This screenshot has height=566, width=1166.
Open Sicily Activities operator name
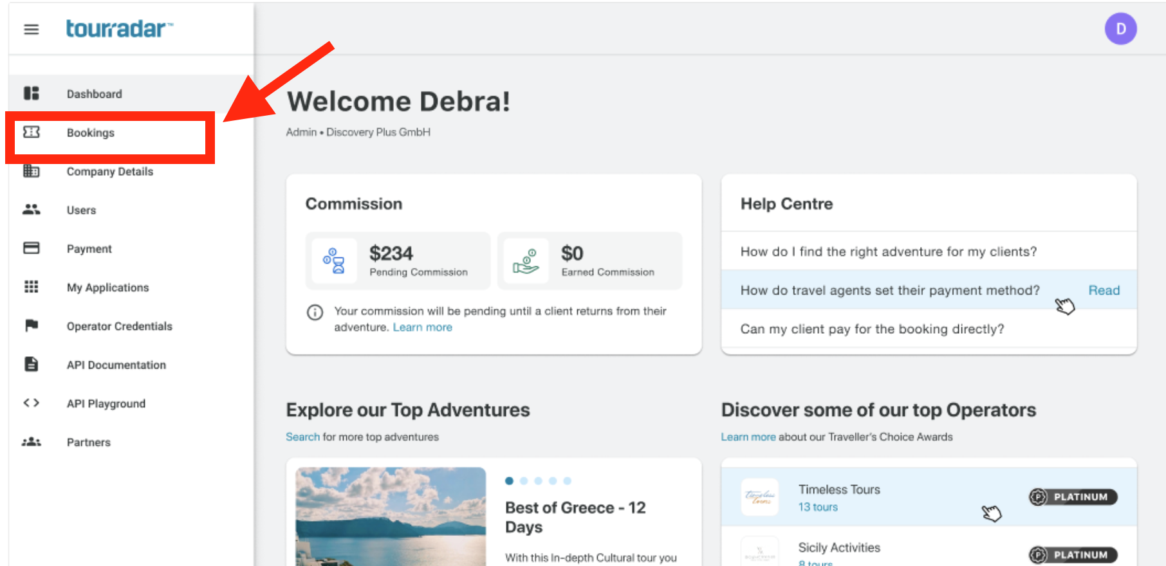coord(839,547)
